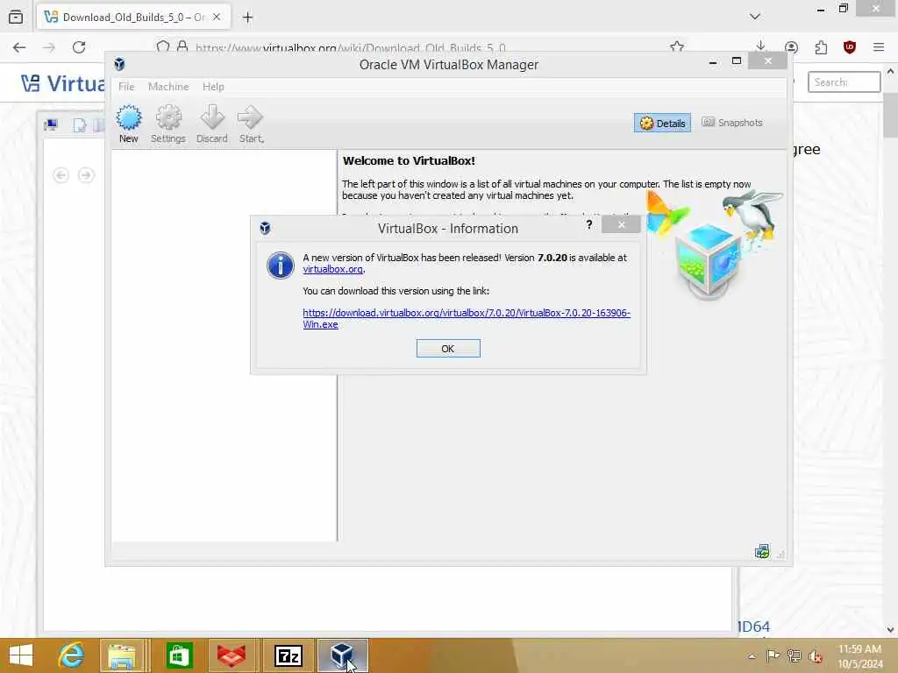The image size is (898, 673).
Task: Reload the browser page
Action: pos(79,47)
